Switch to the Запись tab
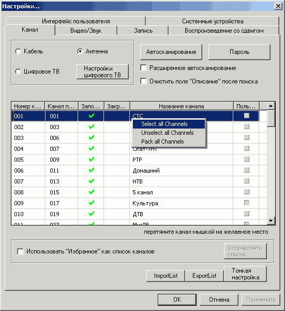This screenshot has width=285, height=311. pos(143,31)
